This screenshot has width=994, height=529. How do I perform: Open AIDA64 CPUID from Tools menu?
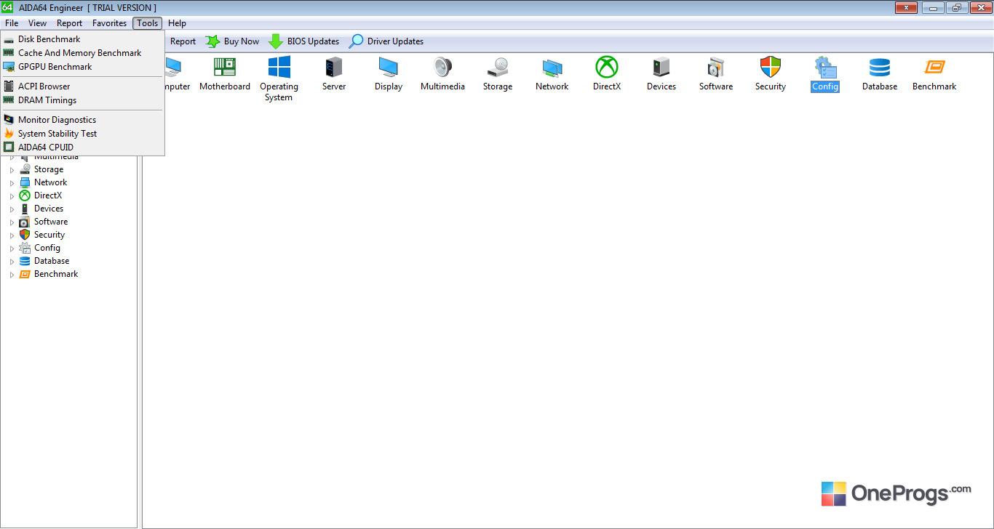pyautogui.click(x=83, y=148)
